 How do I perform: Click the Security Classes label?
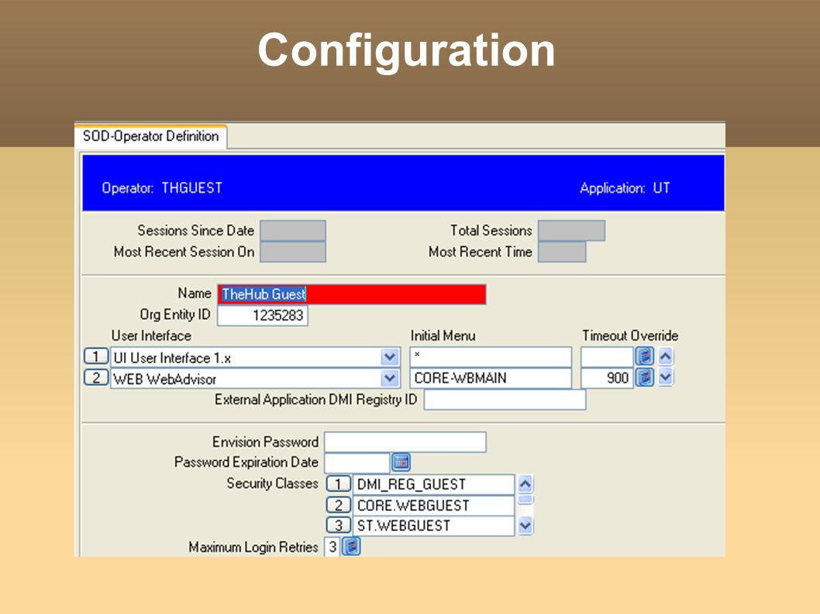tap(273, 483)
